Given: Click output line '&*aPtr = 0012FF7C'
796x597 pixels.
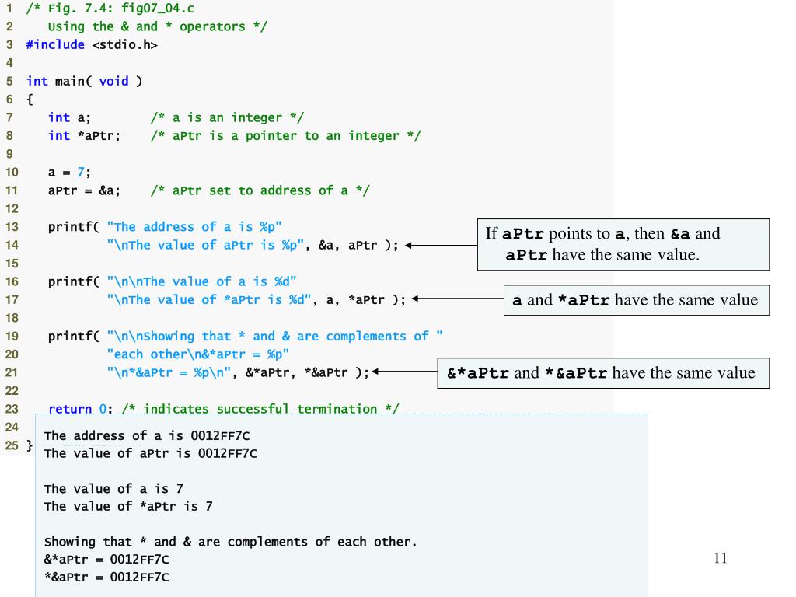Looking at the screenshot, I should pyautogui.click(x=106, y=560).
